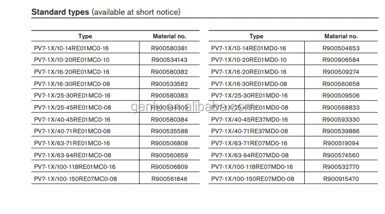Screen dimensions: 385x214
Task: Click material number R900506809
Action: (169, 167)
